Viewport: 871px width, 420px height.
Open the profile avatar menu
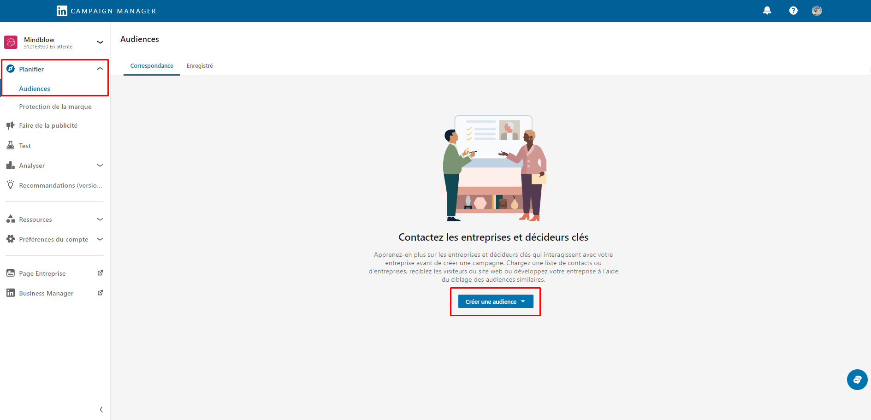coord(817,11)
